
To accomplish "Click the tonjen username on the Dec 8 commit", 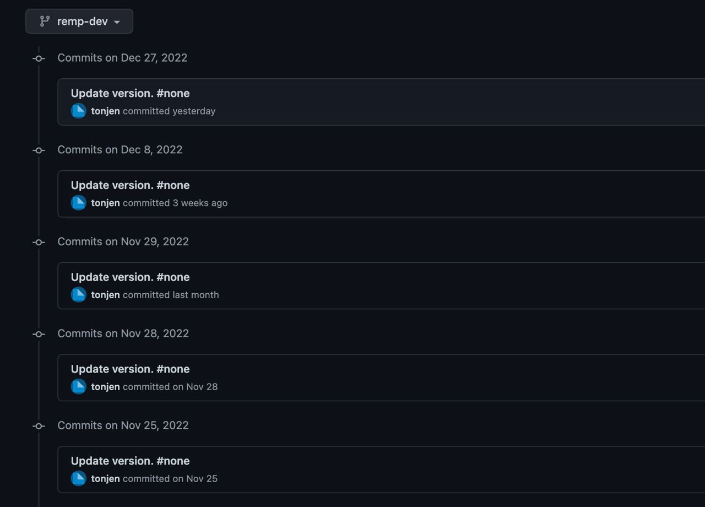I will [x=105, y=203].
